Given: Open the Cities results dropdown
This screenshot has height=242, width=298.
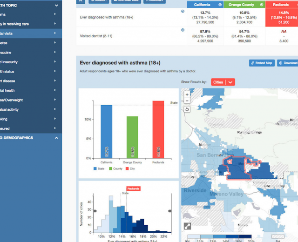Looking at the screenshot, I should coord(223,82).
